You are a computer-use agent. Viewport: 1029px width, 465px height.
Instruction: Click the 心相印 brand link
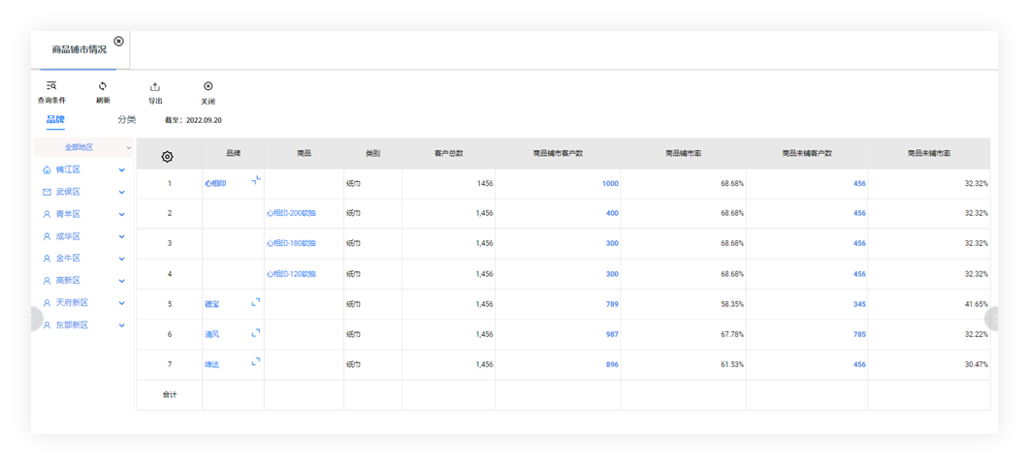pyautogui.click(x=215, y=183)
